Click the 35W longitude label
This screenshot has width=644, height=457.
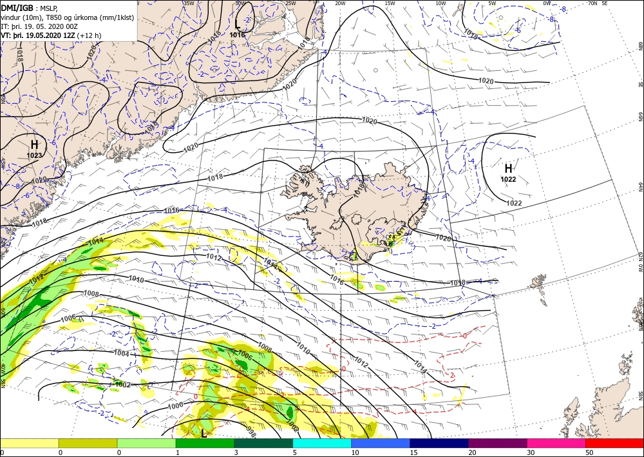189,3
